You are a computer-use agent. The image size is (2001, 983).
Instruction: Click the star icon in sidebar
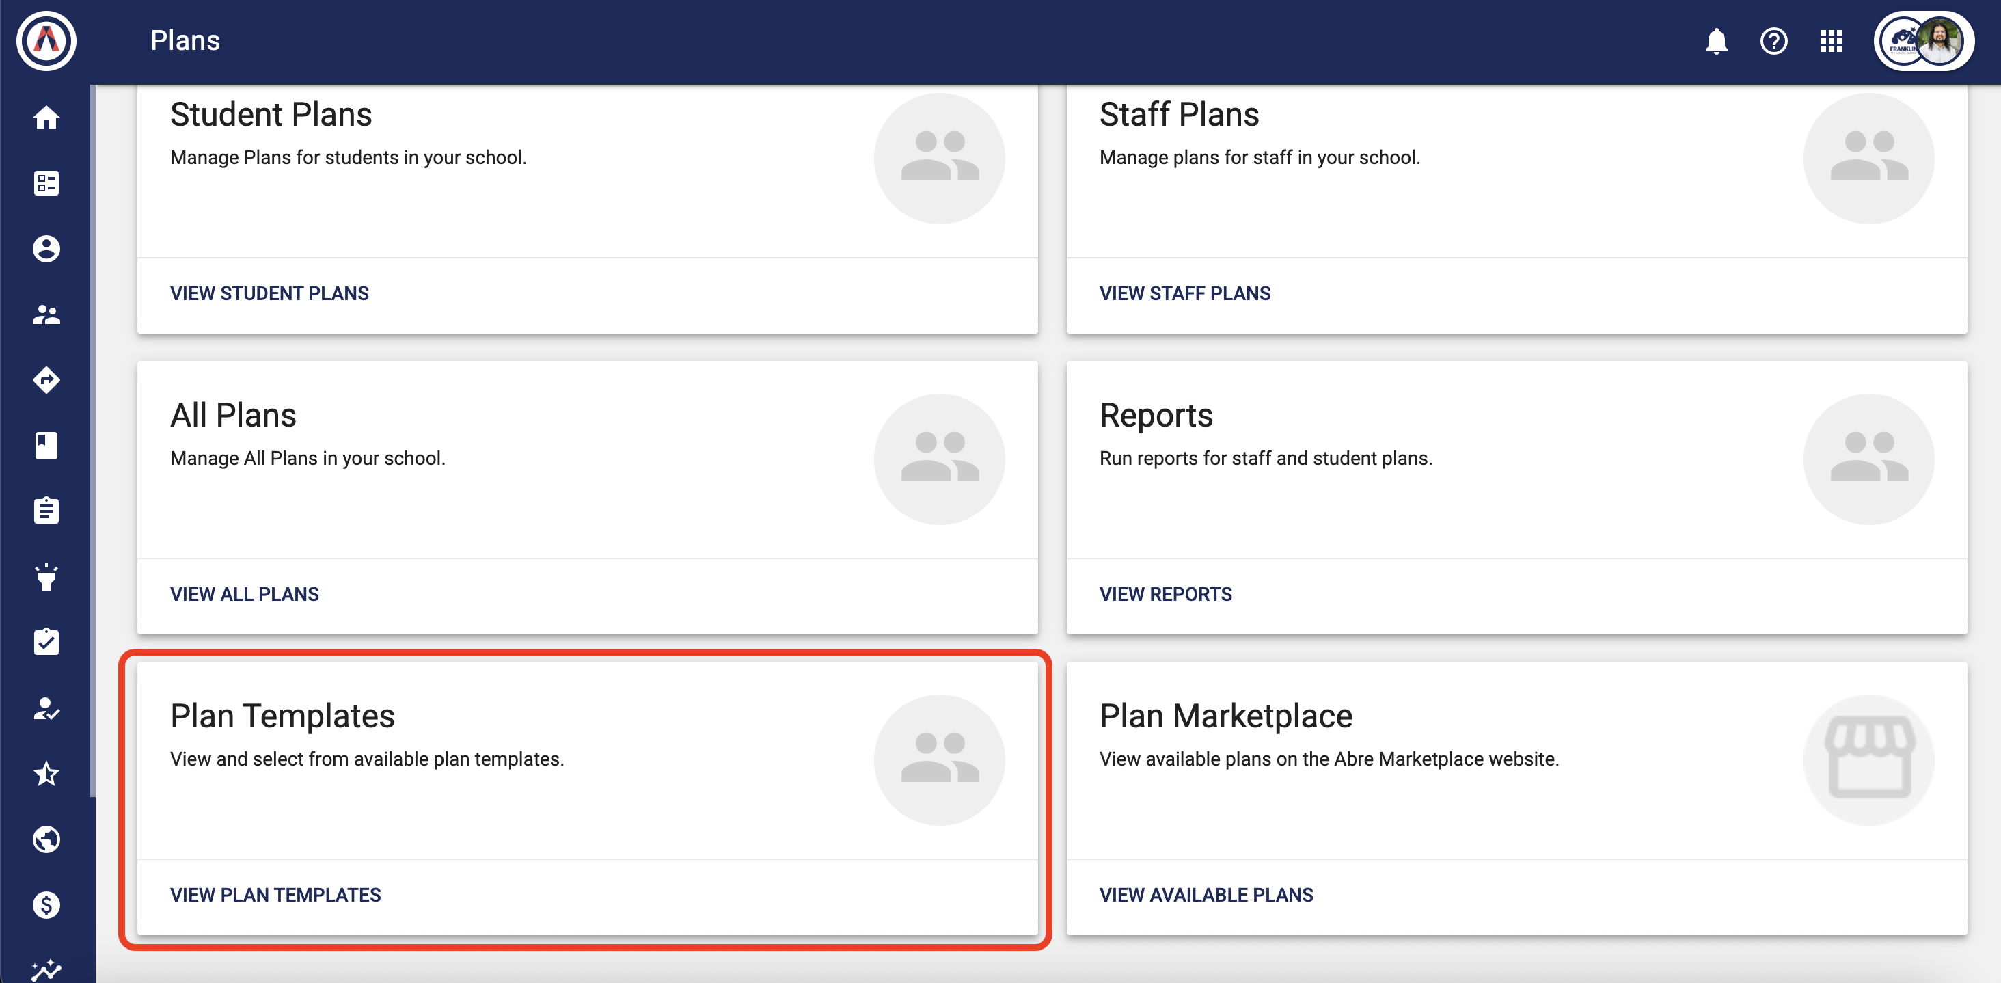[46, 773]
